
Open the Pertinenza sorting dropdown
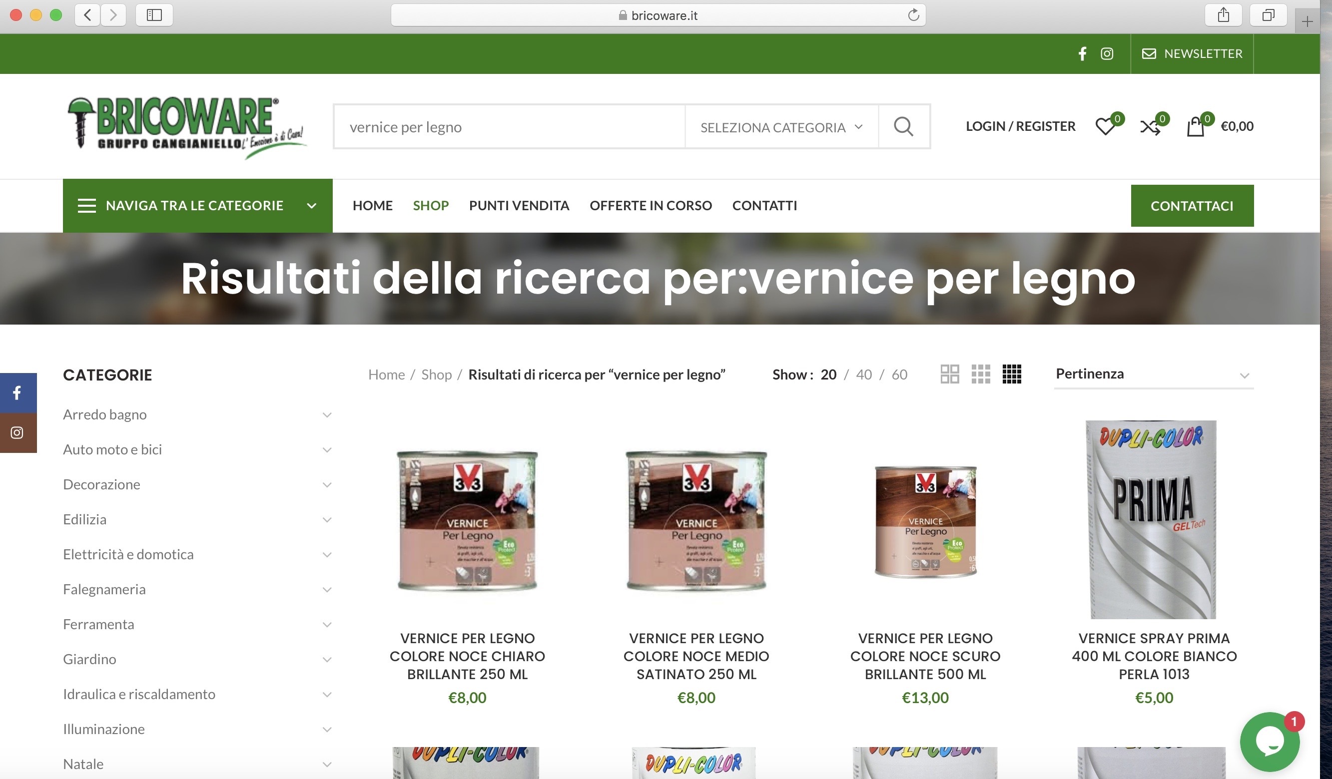click(1153, 375)
